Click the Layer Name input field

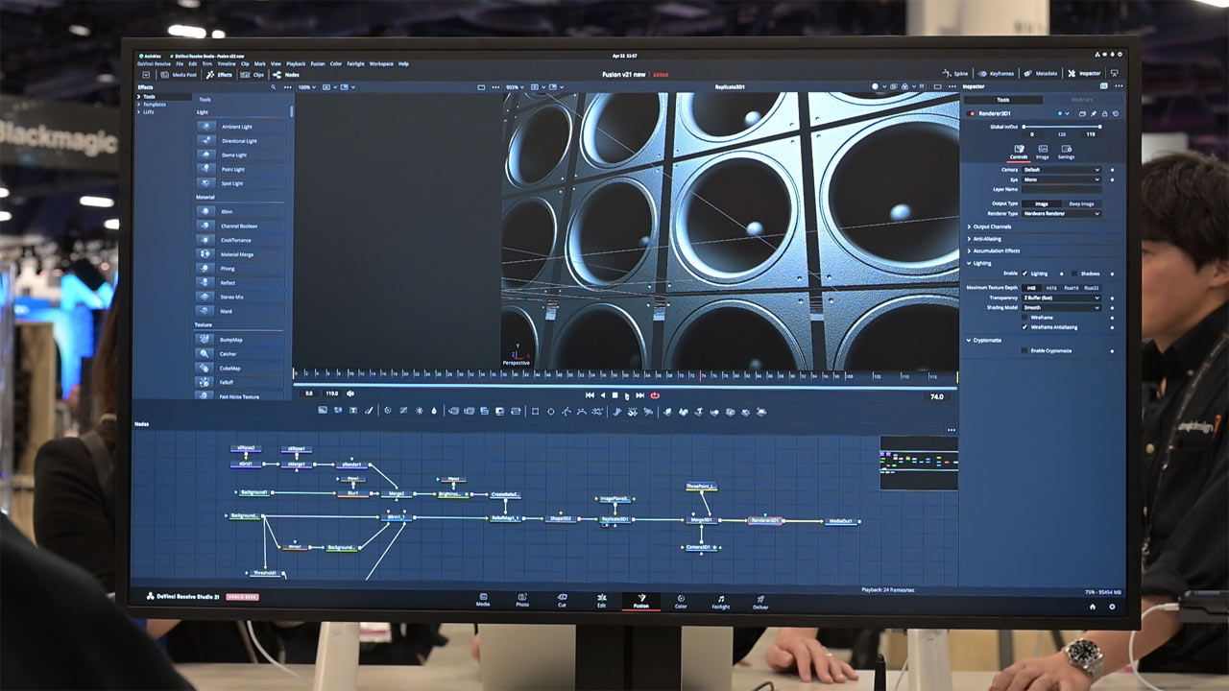(x=1061, y=189)
